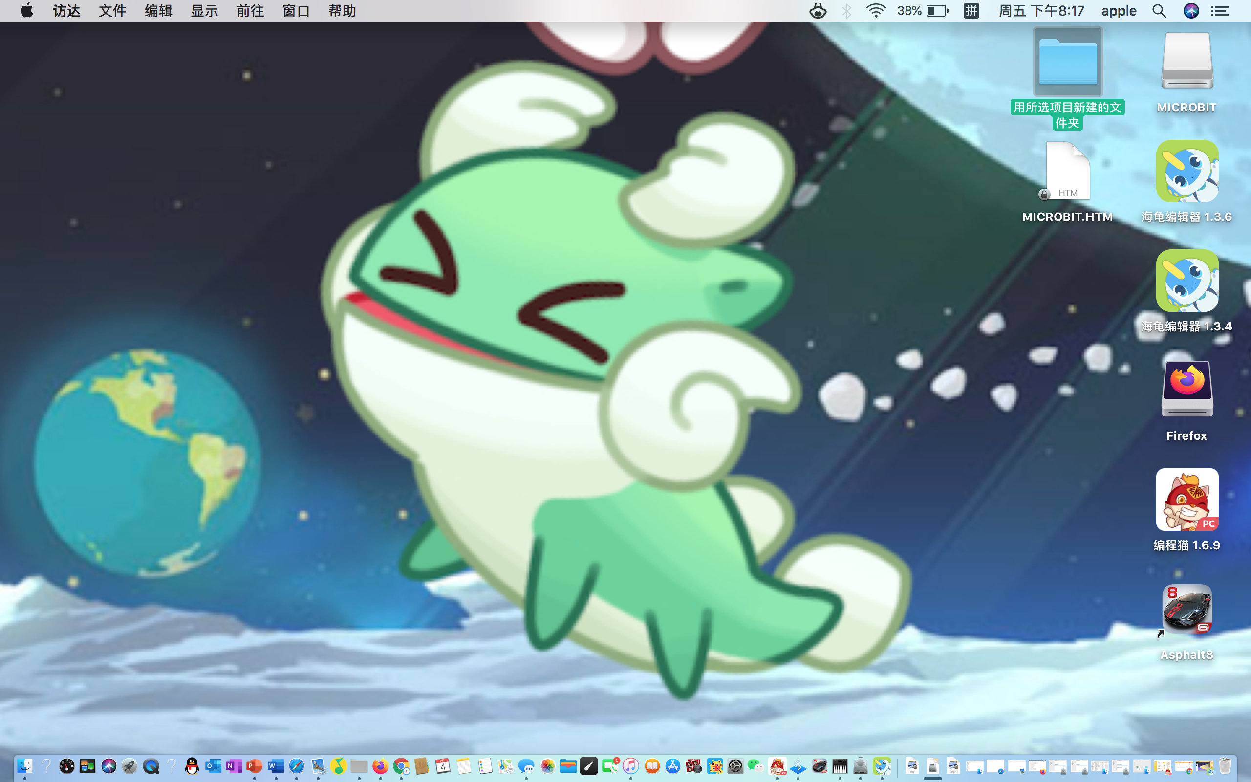Open Reminders app in the Dock
Viewport: 1251px width, 782px height.
coord(485,766)
